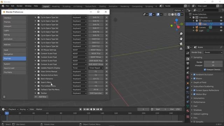Open the Render properties tab icon
The height and width of the screenshot is (126, 224).
click(188, 59)
